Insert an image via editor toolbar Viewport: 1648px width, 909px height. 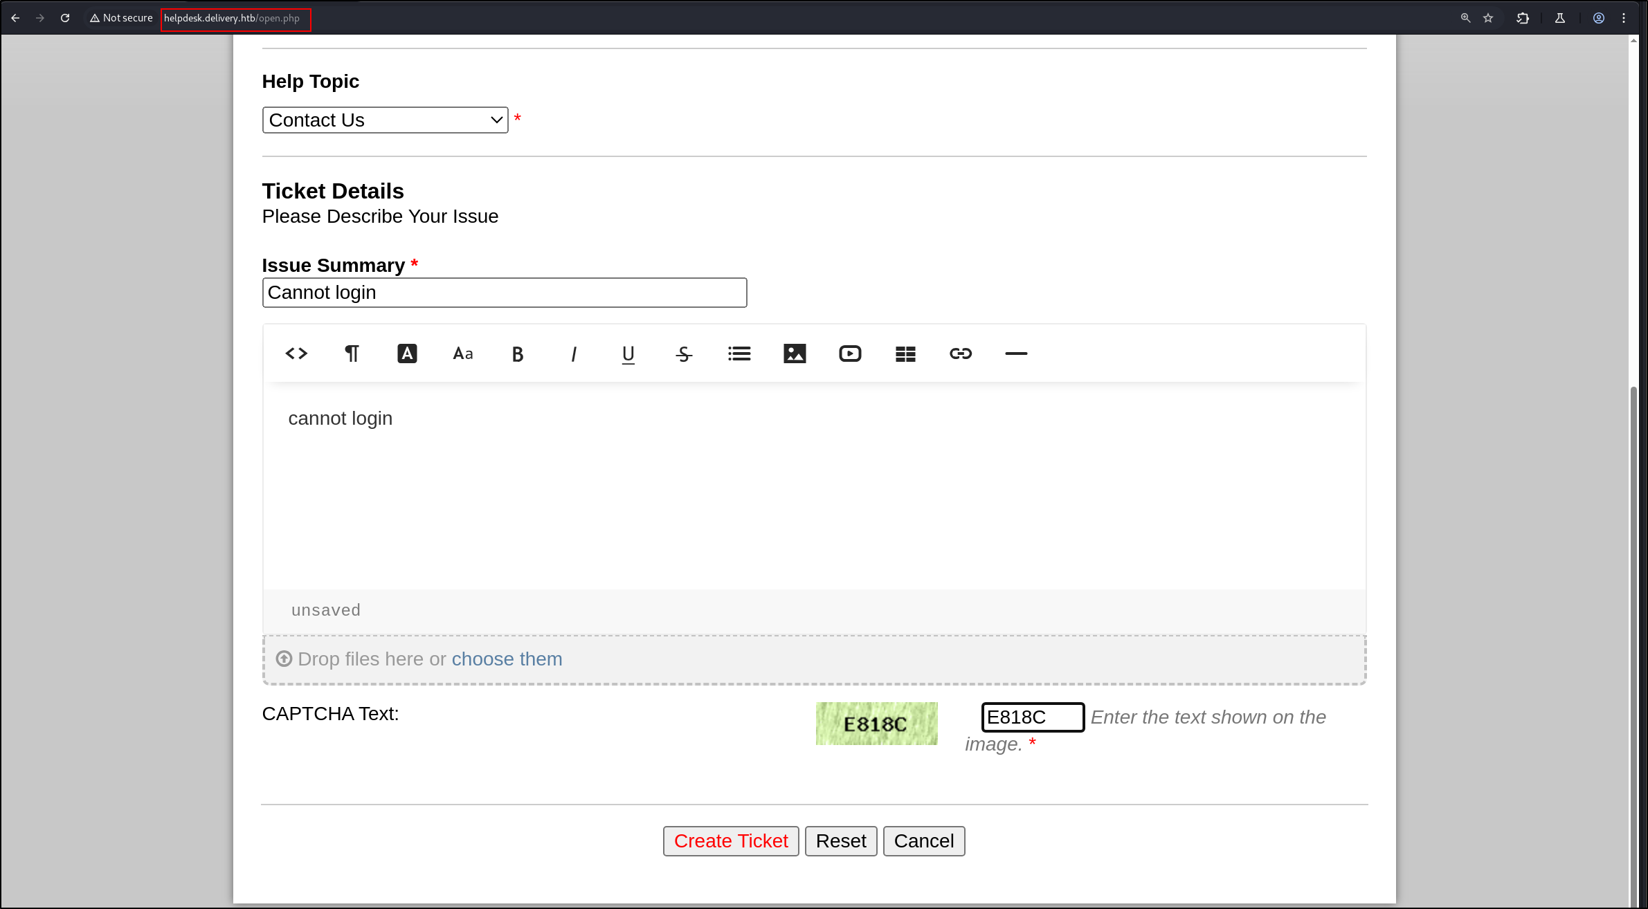tap(795, 353)
